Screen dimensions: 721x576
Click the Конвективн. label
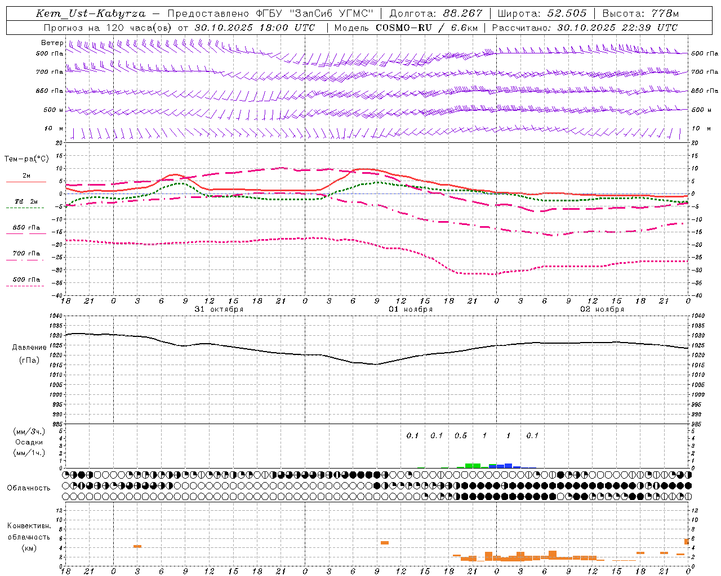coord(29,526)
